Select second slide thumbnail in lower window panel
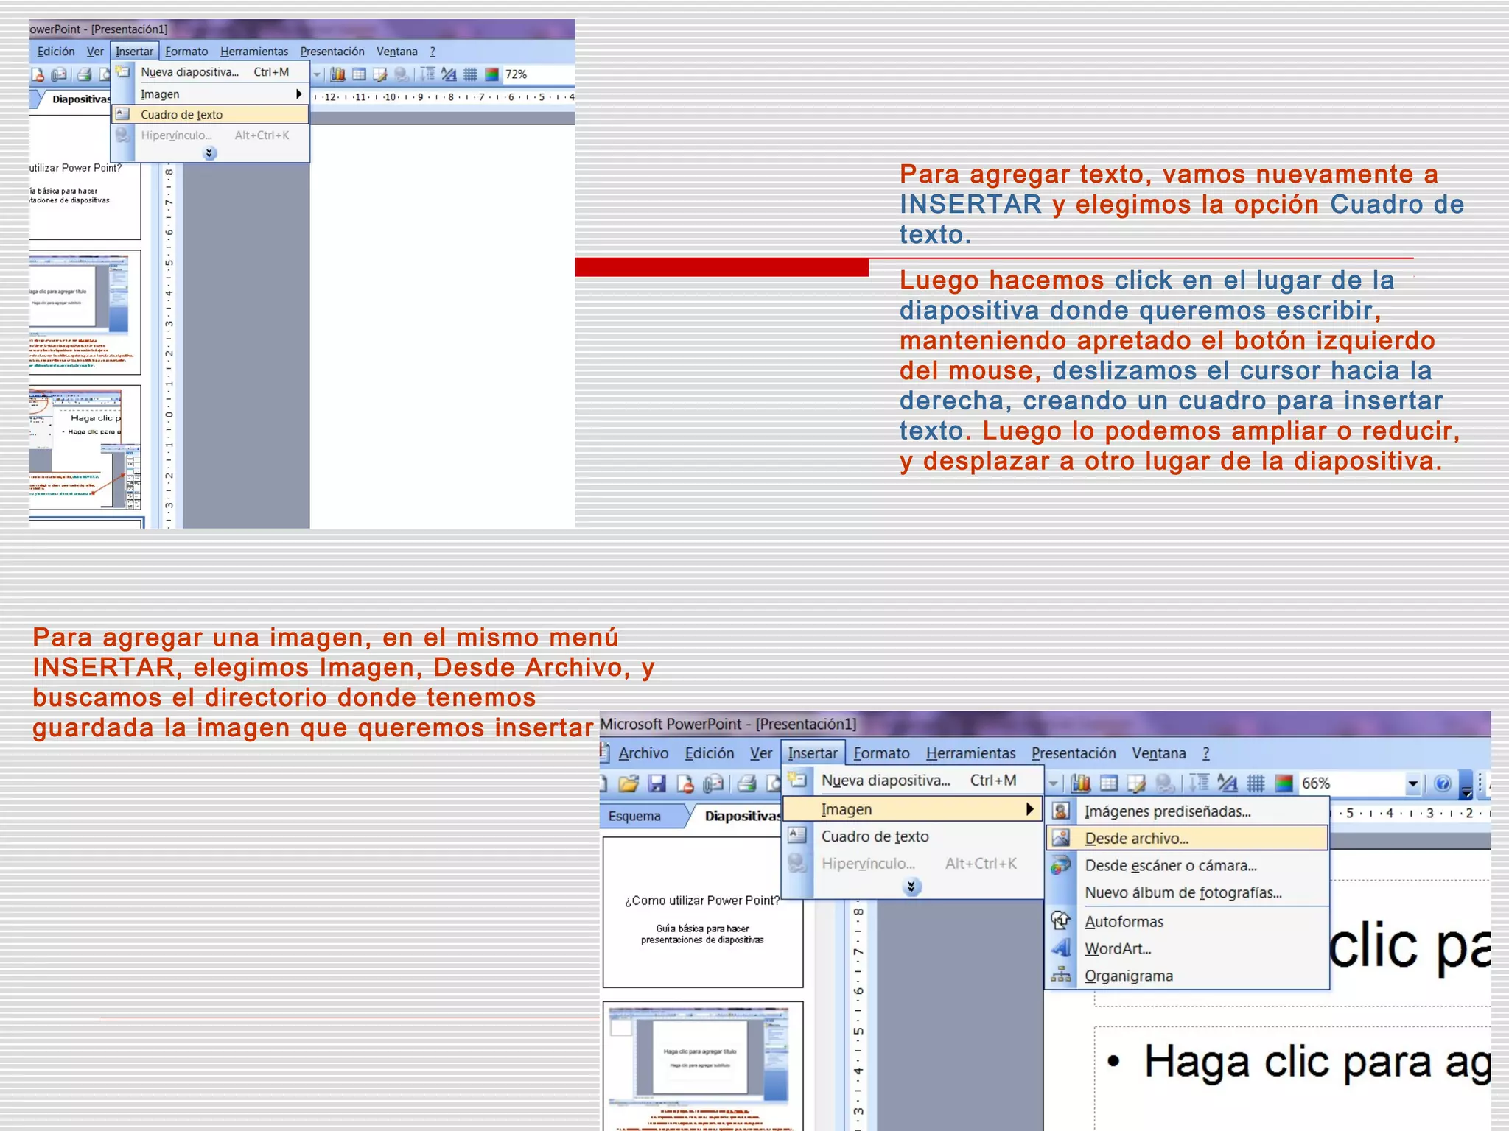 tap(703, 1065)
